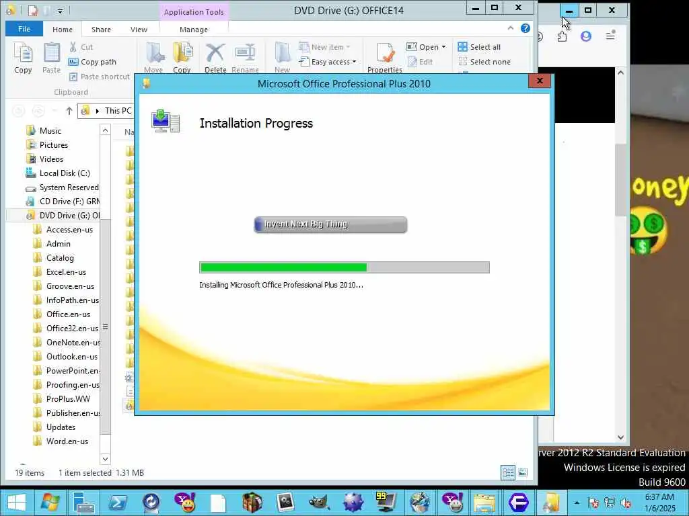This screenshot has width=689, height=516.
Task: Open Customize Quick Access Toolbar dropdown
Action: click(x=60, y=11)
